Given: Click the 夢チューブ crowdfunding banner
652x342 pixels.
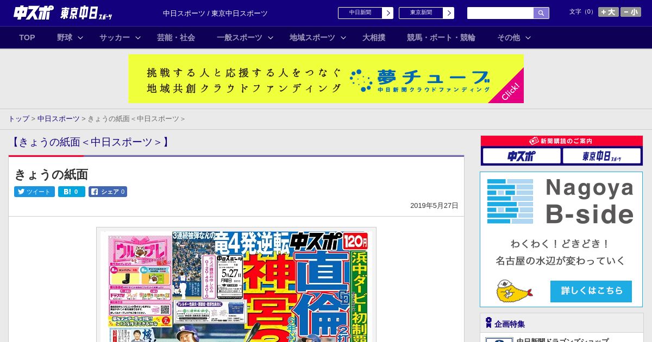Looking at the screenshot, I should (326, 79).
